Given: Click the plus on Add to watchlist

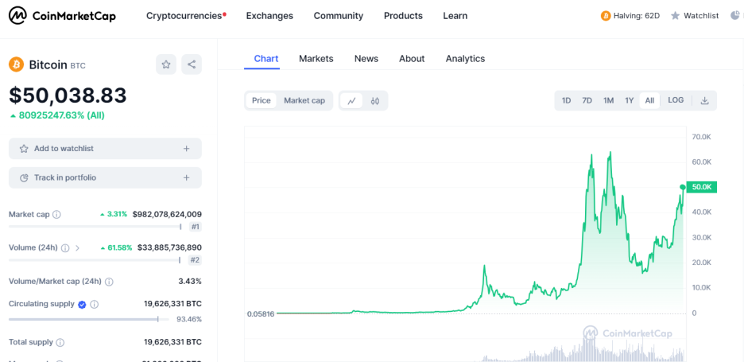Looking at the screenshot, I should (187, 149).
